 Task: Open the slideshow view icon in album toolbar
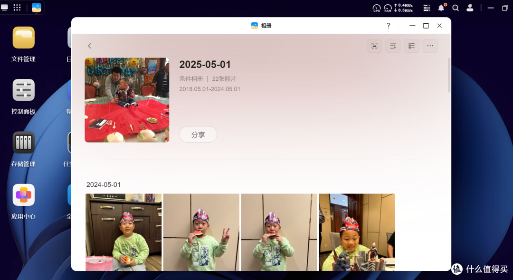click(x=374, y=46)
